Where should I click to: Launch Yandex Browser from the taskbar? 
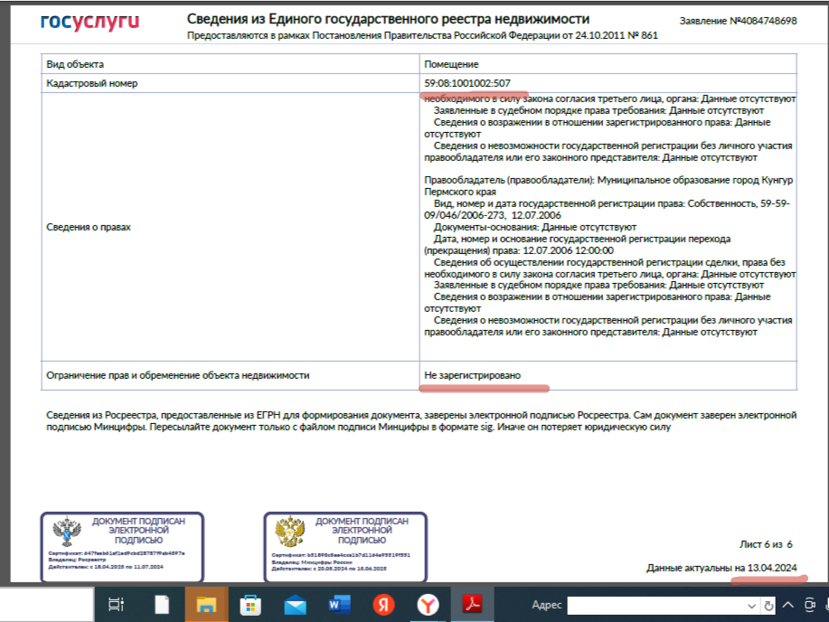tap(428, 605)
